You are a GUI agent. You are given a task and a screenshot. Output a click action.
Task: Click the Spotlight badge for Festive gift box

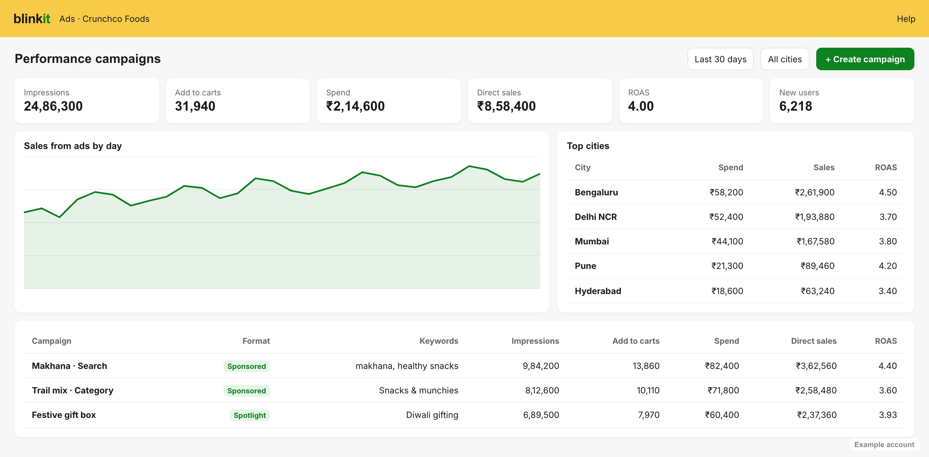pyautogui.click(x=250, y=415)
